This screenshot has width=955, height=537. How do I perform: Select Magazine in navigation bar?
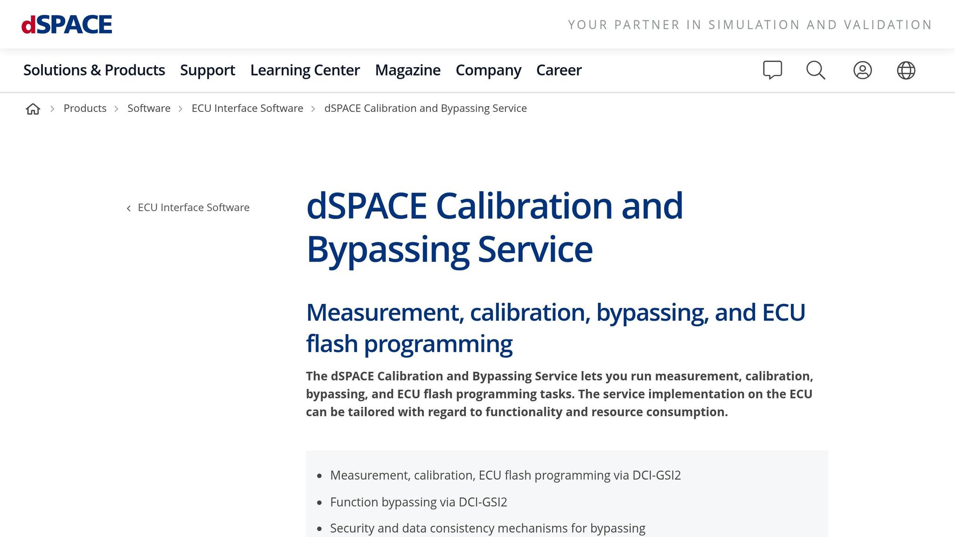(407, 70)
